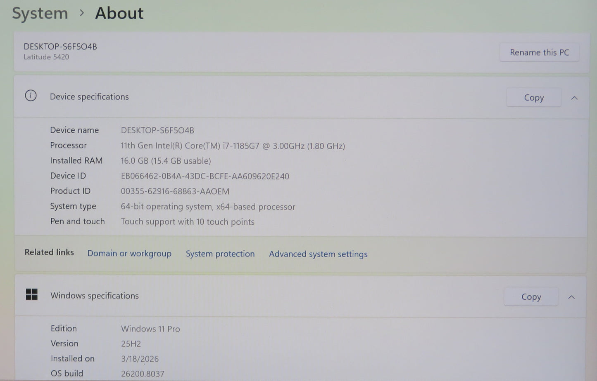
Task: Copy the Windows specifications
Action: 531,296
